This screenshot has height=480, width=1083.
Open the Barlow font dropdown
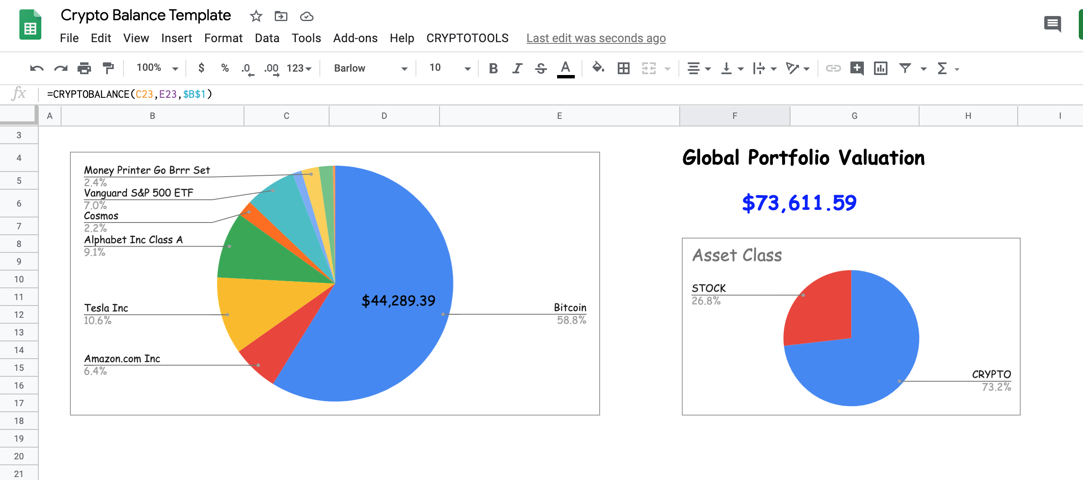[370, 68]
